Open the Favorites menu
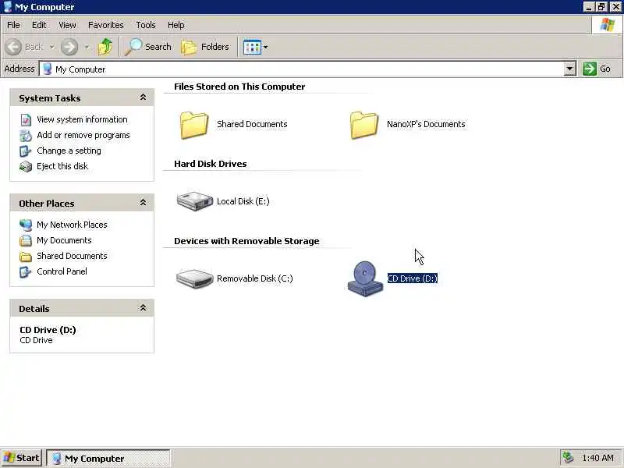The image size is (624, 468). 106,25
